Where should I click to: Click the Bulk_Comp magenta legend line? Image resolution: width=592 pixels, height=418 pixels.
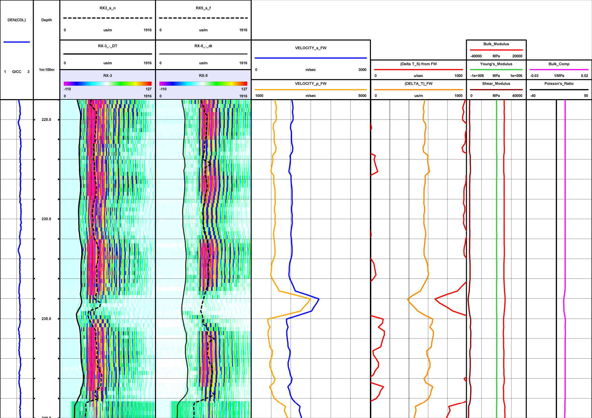559,70
